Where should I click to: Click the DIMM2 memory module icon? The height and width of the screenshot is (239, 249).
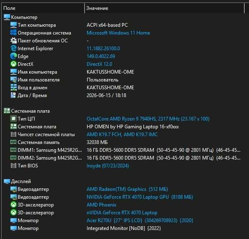(x=13, y=158)
